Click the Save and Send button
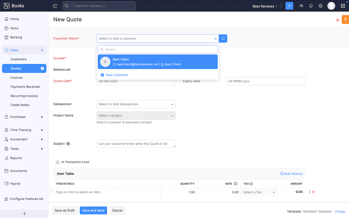 point(93,210)
